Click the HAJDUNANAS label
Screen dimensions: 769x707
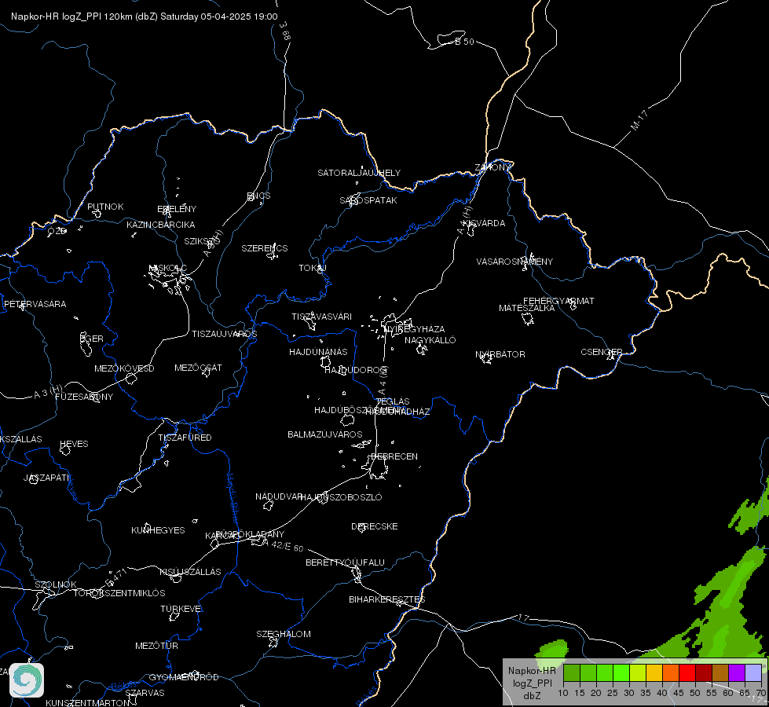318,352
